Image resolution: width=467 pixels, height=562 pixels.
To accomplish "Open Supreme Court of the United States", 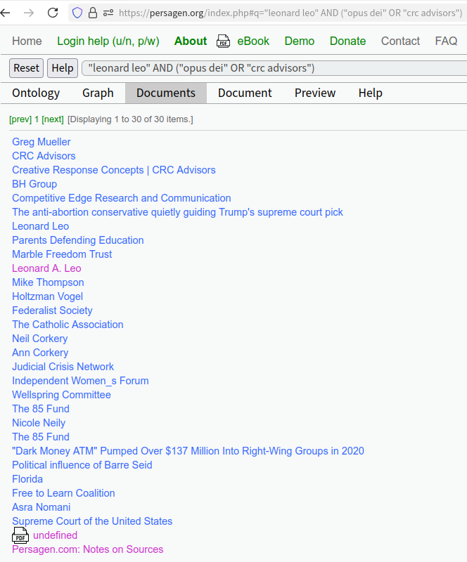I will point(92,521).
